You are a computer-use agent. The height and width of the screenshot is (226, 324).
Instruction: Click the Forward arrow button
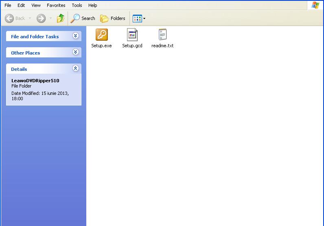pos(41,18)
